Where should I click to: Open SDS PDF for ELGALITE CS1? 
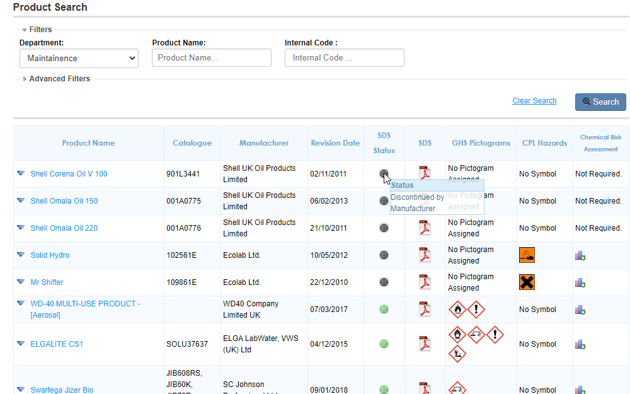[x=425, y=344]
